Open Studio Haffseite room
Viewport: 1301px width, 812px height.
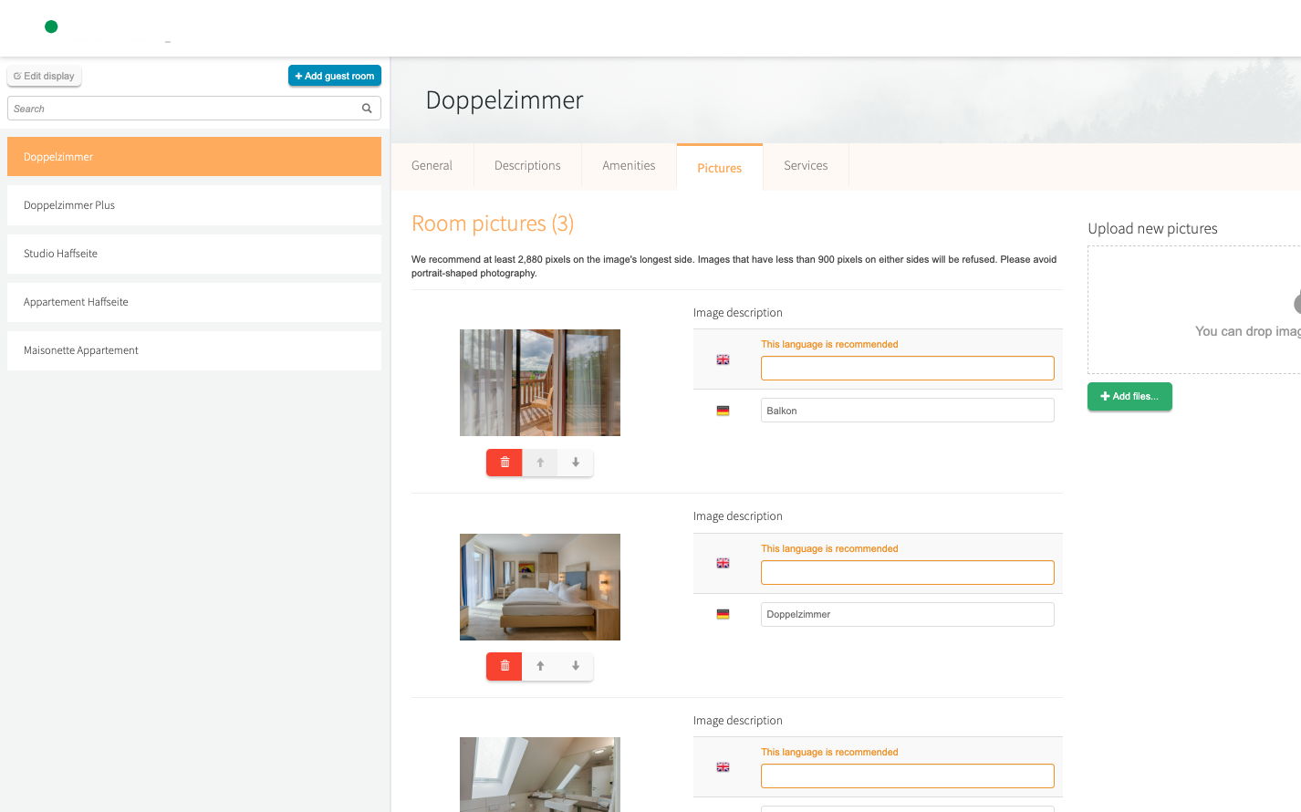194,254
